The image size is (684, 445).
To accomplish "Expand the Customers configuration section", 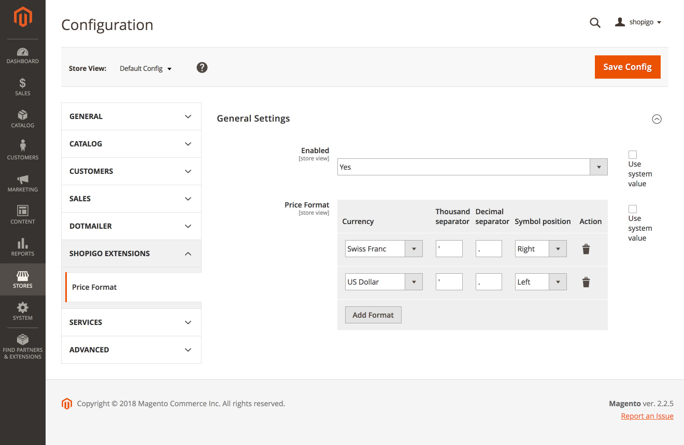I will click(131, 171).
